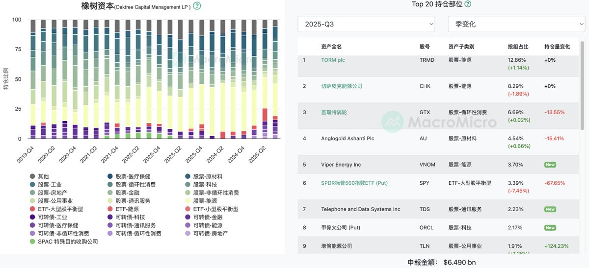Click the 持仓量变化 column header
589x268 pixels.
[x=557, y=47]
